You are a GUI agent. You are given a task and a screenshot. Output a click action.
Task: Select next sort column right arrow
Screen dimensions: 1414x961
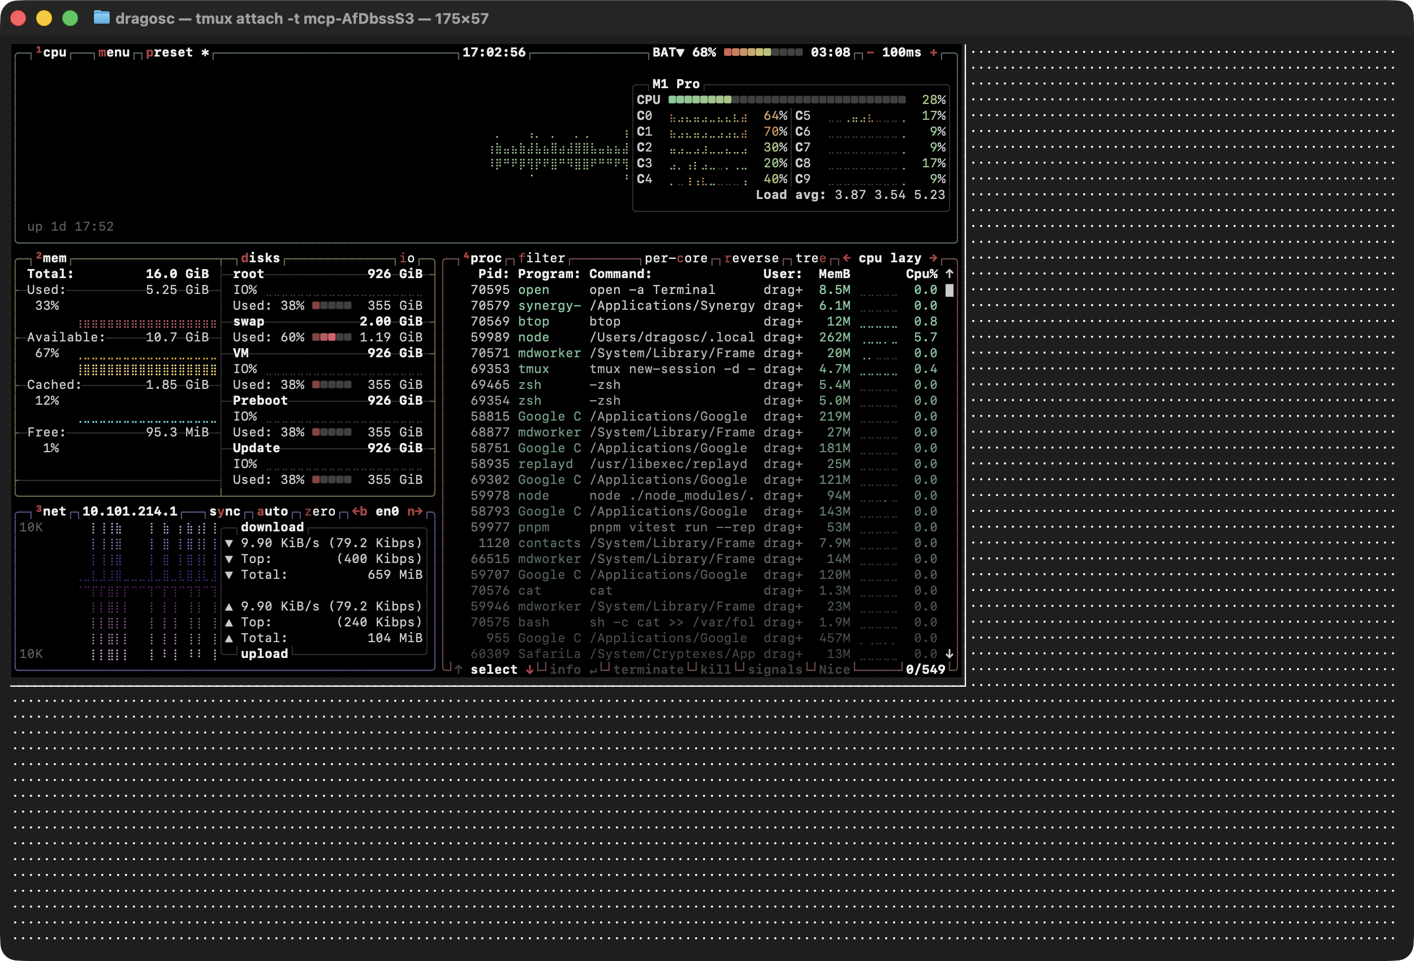(933, 258)
